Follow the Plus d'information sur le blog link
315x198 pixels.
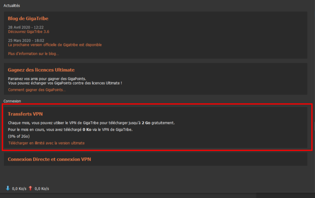click(33, 54)
